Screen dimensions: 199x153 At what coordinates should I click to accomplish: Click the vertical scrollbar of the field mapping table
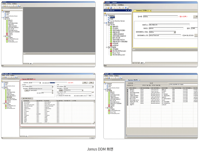pos(94,113)
